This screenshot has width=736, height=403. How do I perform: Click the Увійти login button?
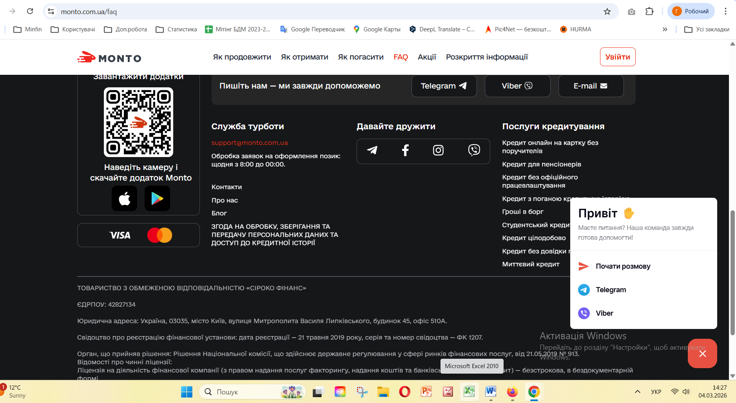coord(618,57)
